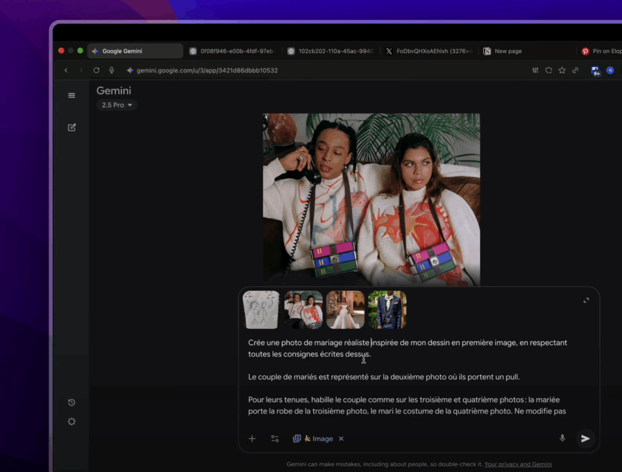Open the activity history icon in the sidebar
Image resolution: width=622 pixels, height=472 pixels.
pyautogui.click(x=72, y=403)
